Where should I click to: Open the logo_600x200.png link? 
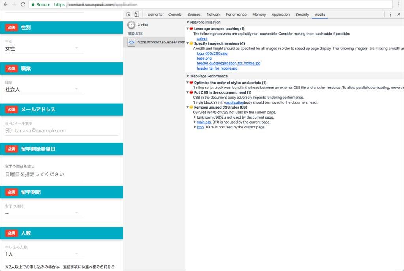pos(212,53)
